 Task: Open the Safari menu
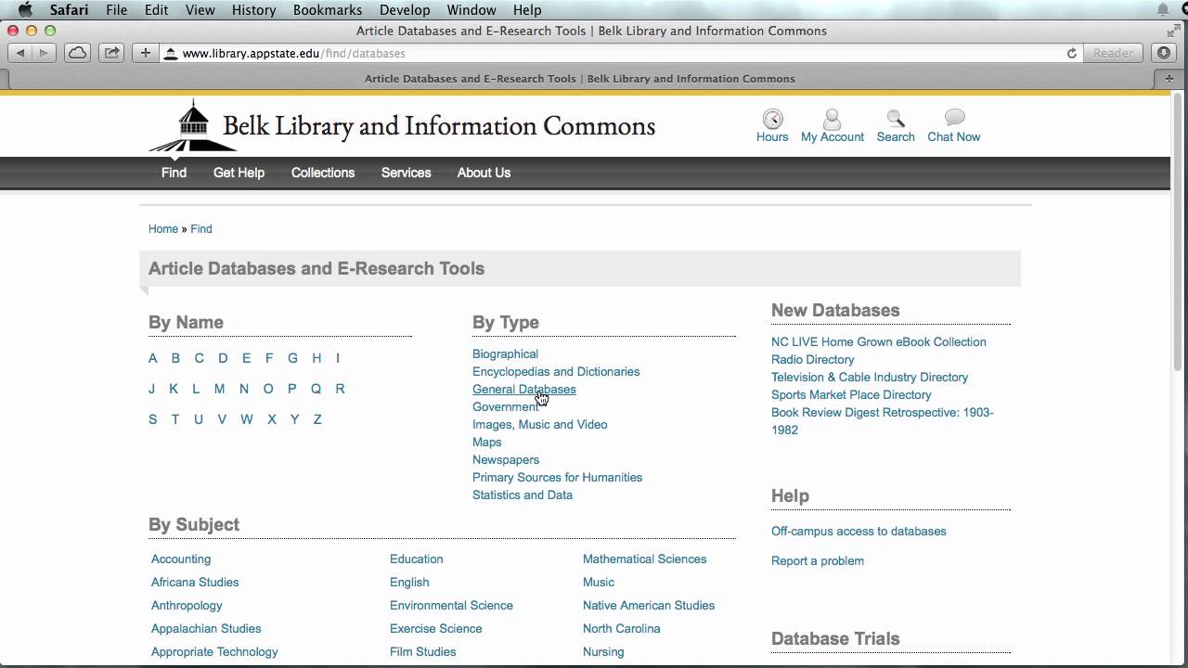click(x=69, y=10)
